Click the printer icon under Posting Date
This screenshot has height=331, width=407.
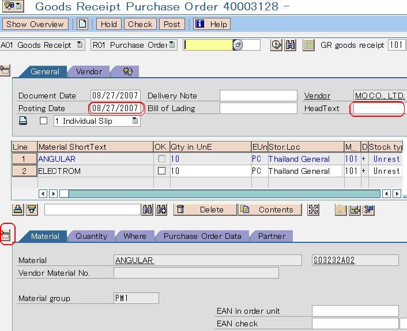coord(23,121)
